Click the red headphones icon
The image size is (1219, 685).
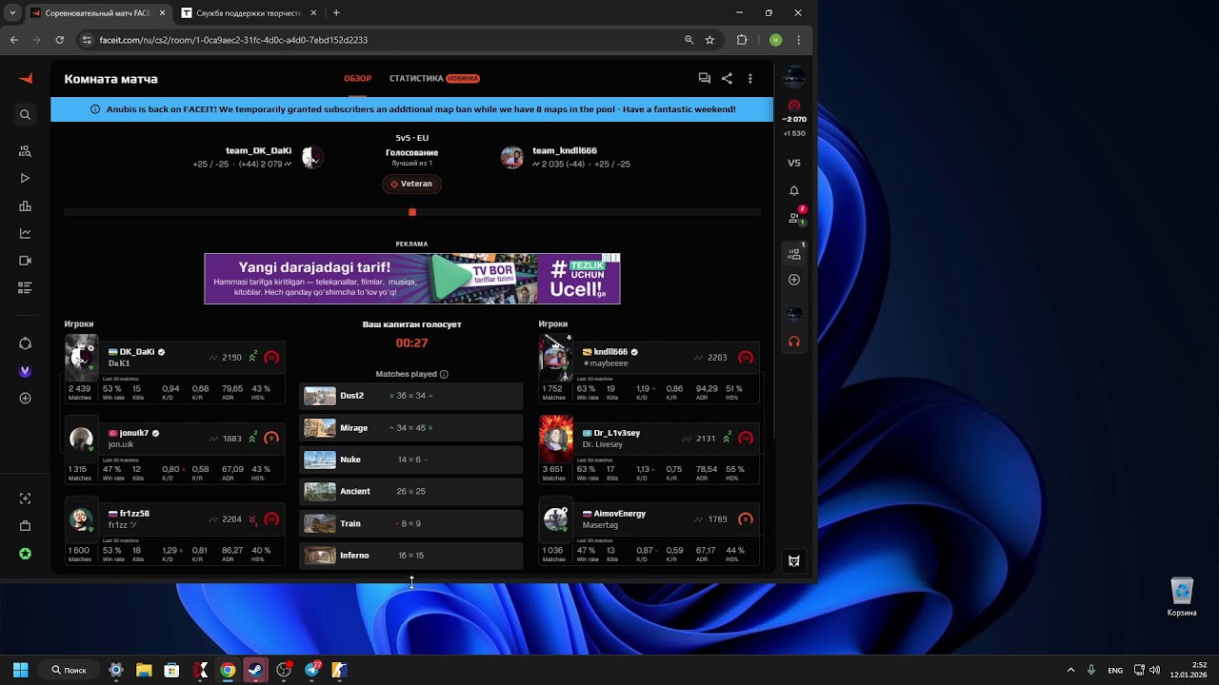click(794, 342)
